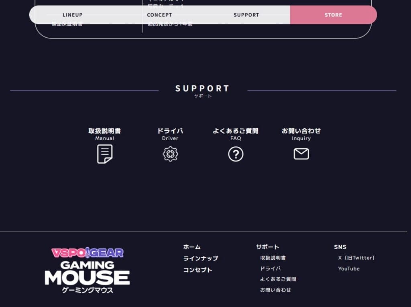Open the LINEUP navigation tab
Image resolution: width=411 pixels, height=307 pixels.
point(73,15)
